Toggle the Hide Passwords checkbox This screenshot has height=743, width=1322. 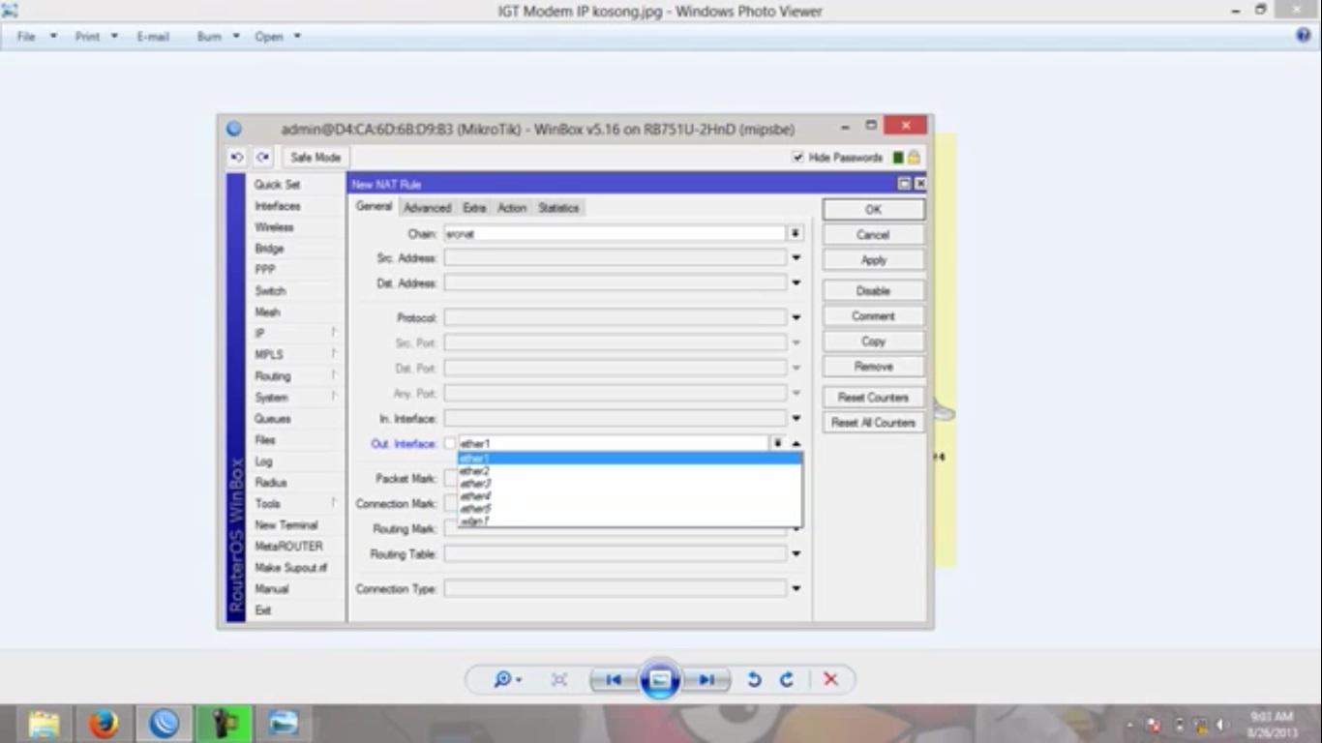[x=798, y=157]
